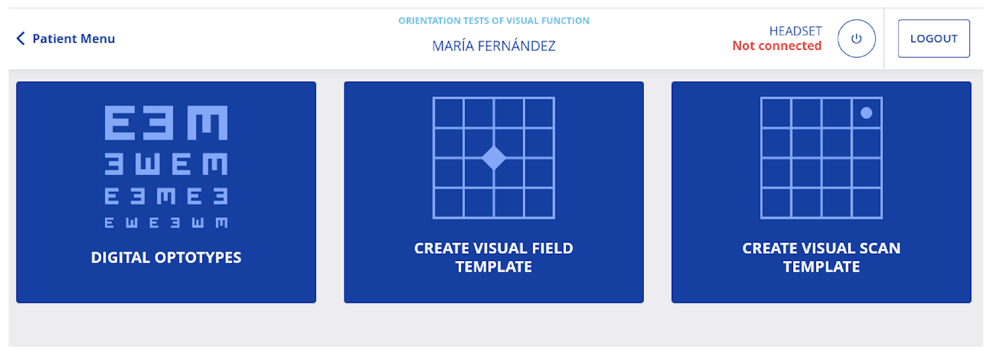Screen dimensions: 991x355
Task: Click the bottom-left cell of visual scan grid
Action: click(776, 203)
